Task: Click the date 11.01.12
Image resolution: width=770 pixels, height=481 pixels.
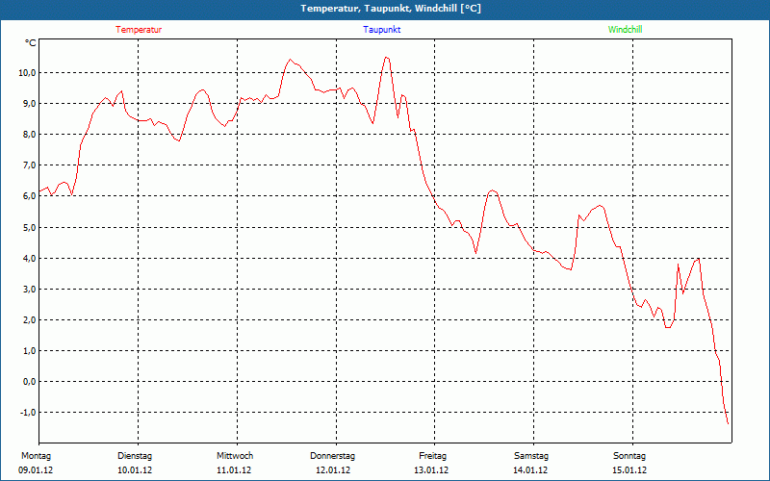Action: pos(234,470)
